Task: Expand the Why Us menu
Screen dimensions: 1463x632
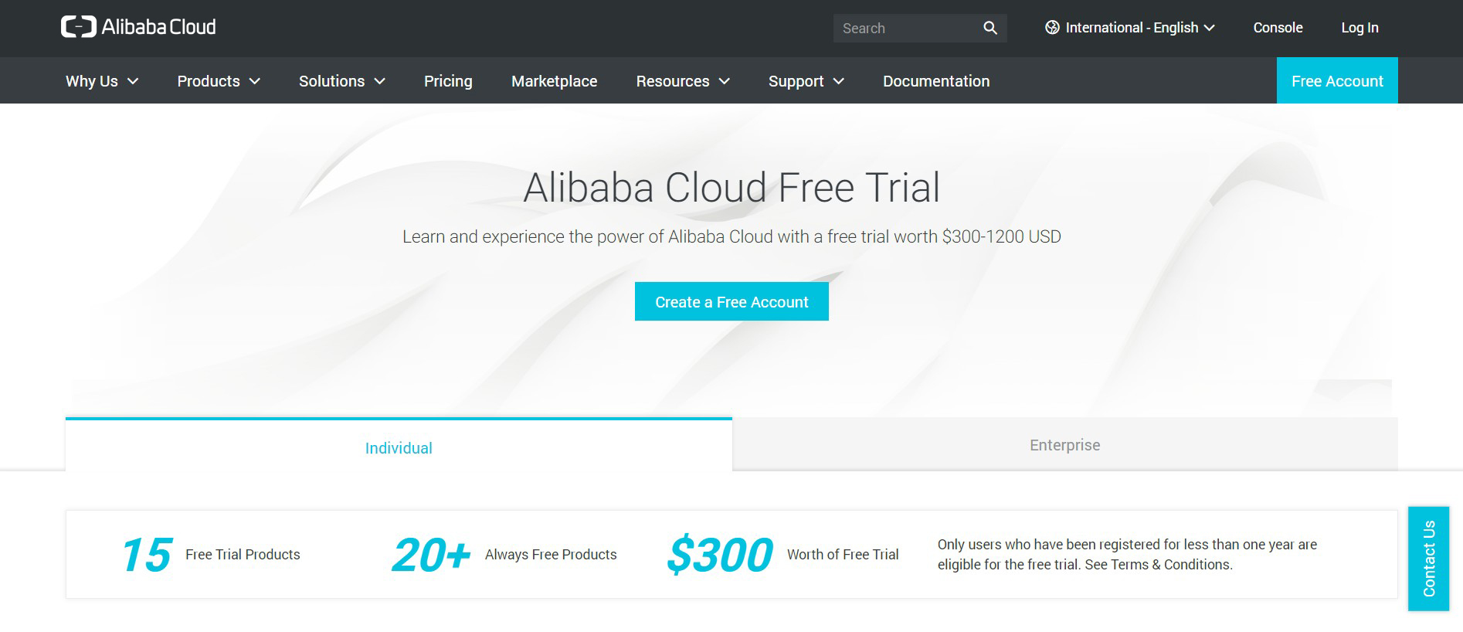Action: (x=102, y=81)
